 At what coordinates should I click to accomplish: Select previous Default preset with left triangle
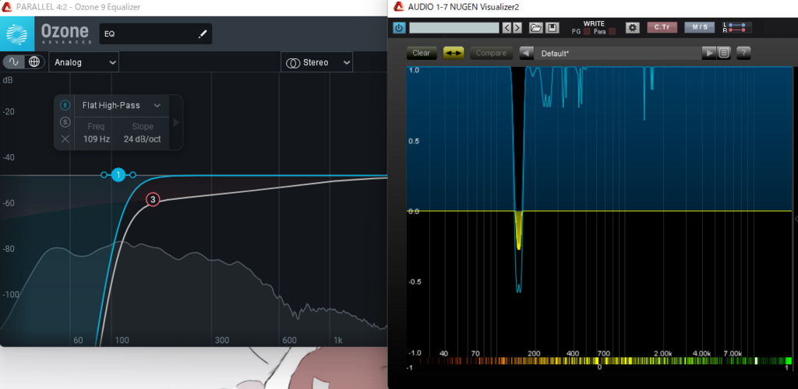[527, 53]
